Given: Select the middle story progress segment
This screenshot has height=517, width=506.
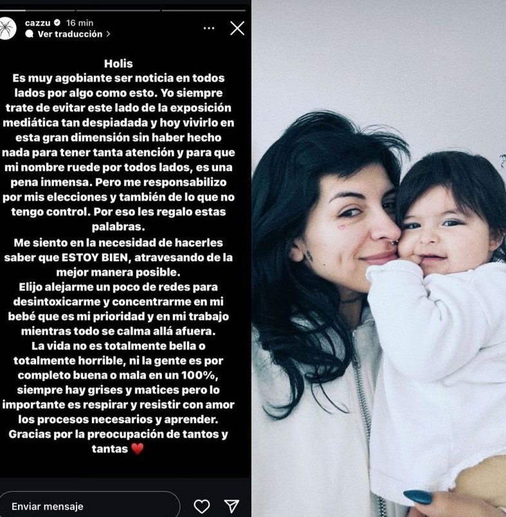Looking at the screenshot, I should (118, 10).
